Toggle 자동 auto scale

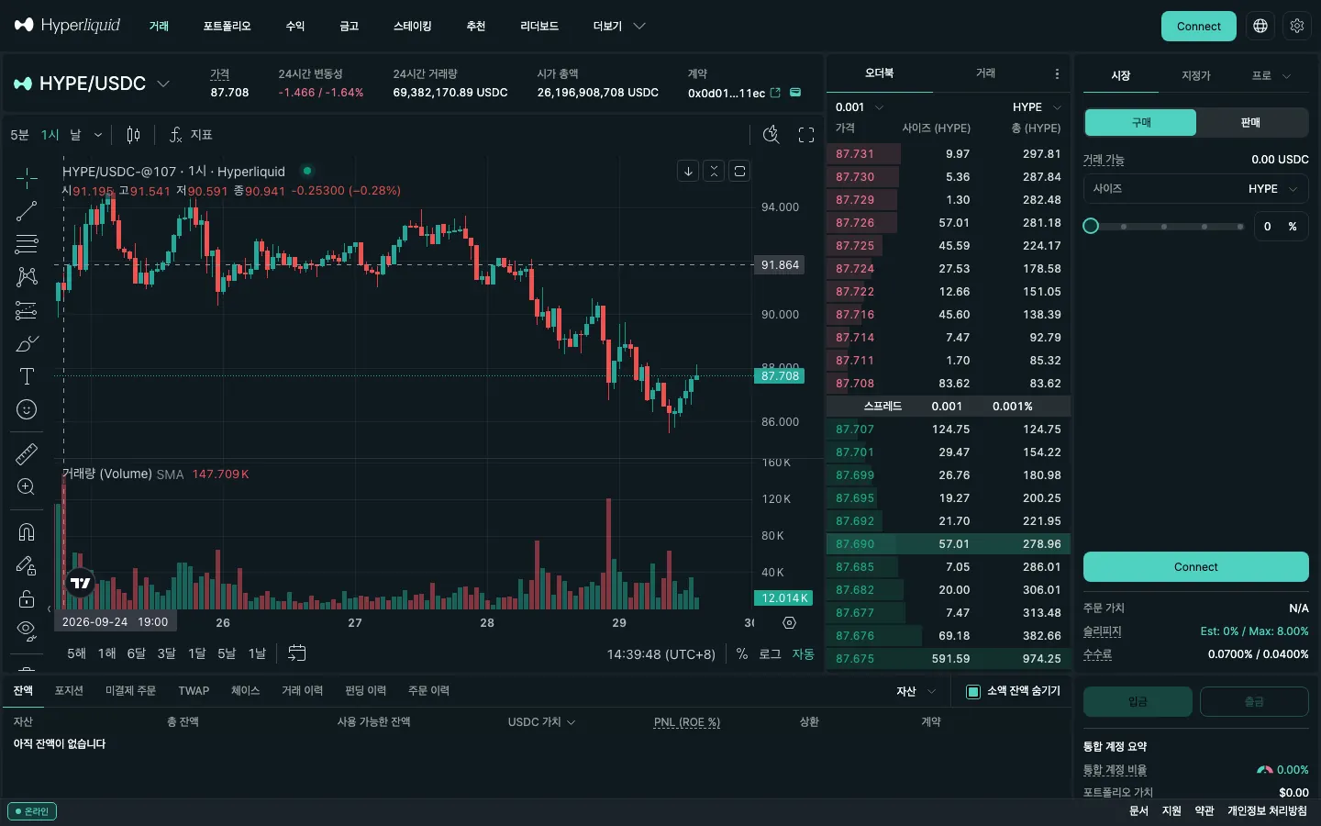pyautogui.click(x=804, y=653)
